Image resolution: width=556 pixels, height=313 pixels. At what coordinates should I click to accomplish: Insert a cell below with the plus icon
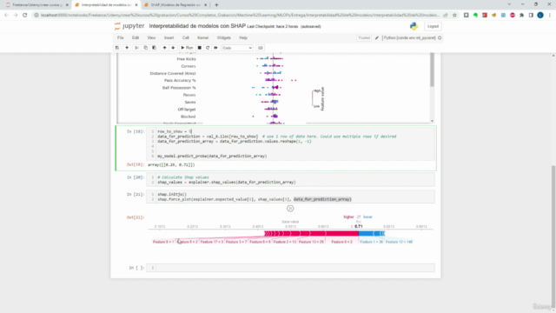pyautogui.click(x=127, y=48)
